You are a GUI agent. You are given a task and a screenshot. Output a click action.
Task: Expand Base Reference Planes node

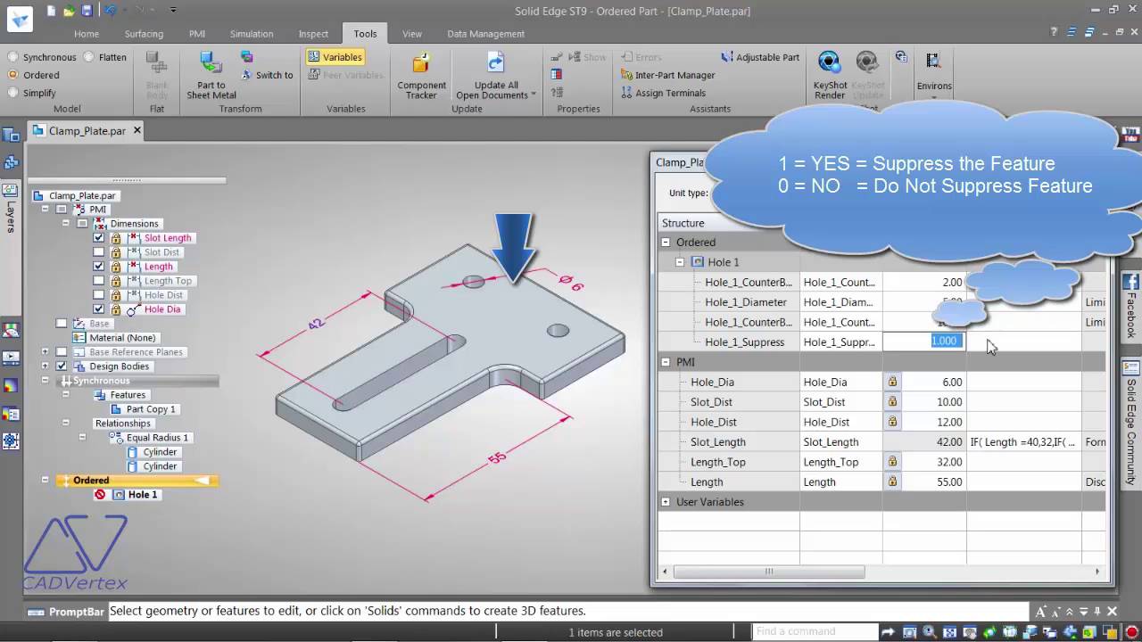tap(45, 352)
